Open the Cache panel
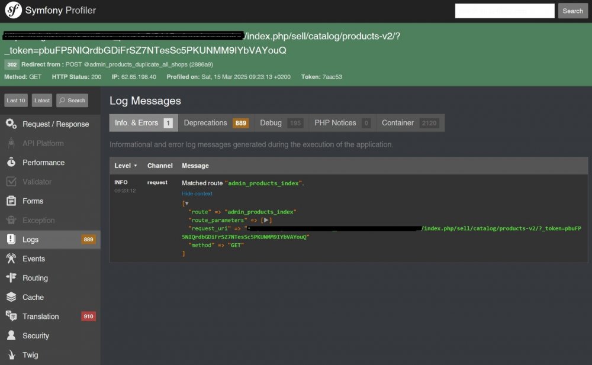The height and width of the screenshot is (365, 592). click(33, 297)
